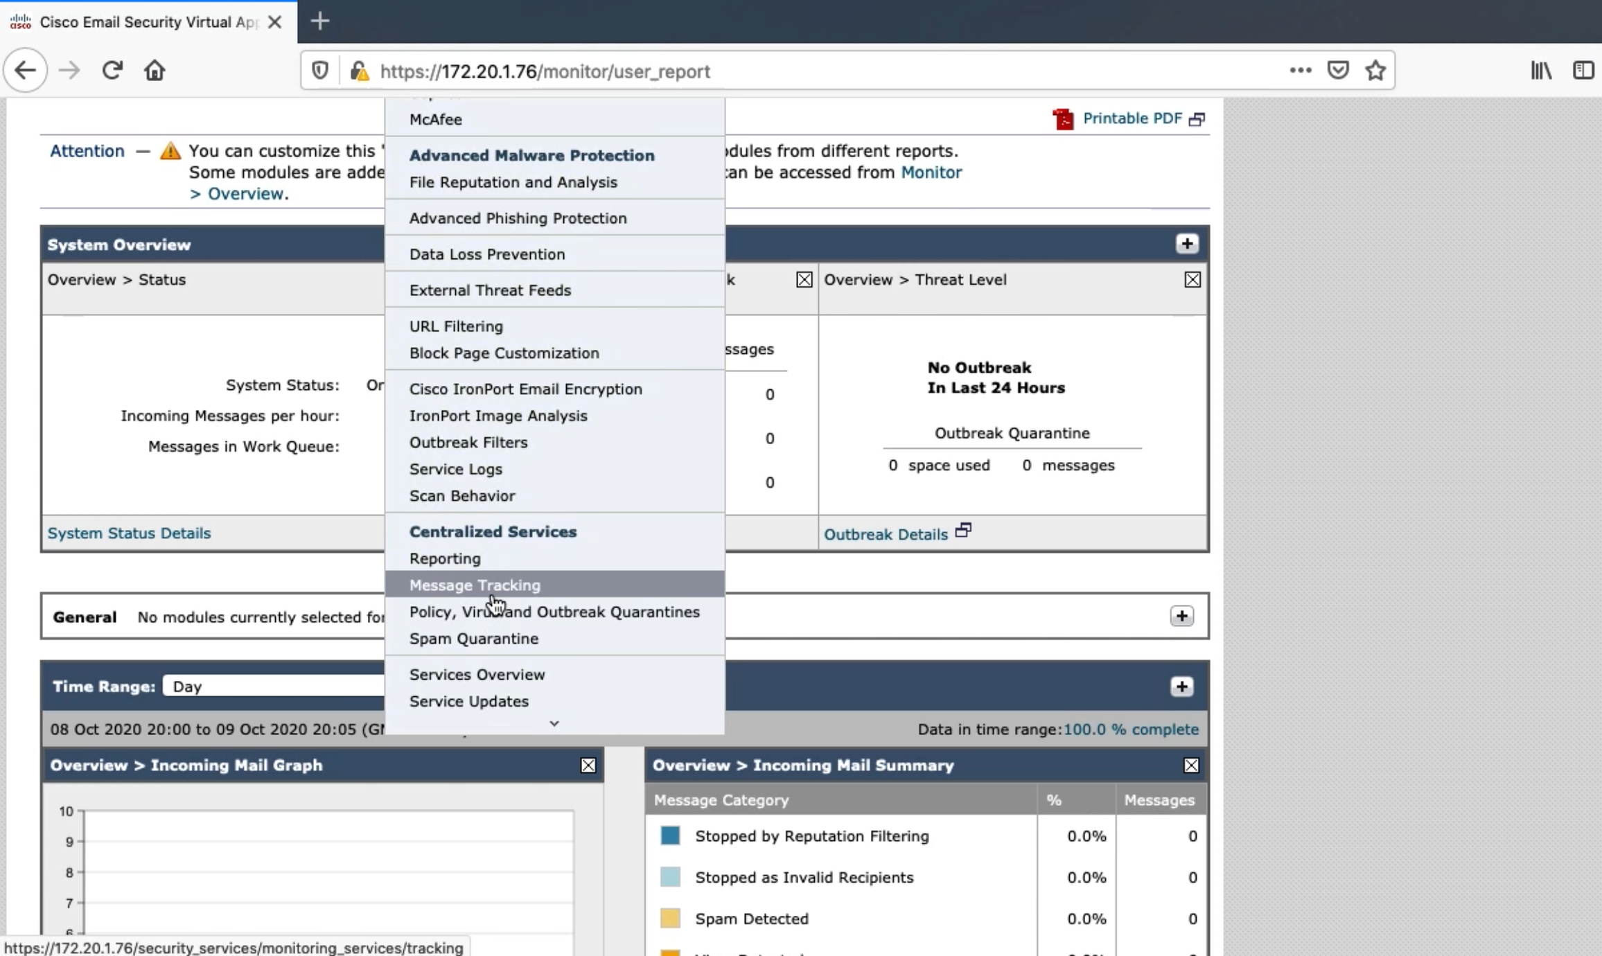Open centralized Reporting menu item
Viewport: 1602px width, 956px height.
[x=555, y=558]
